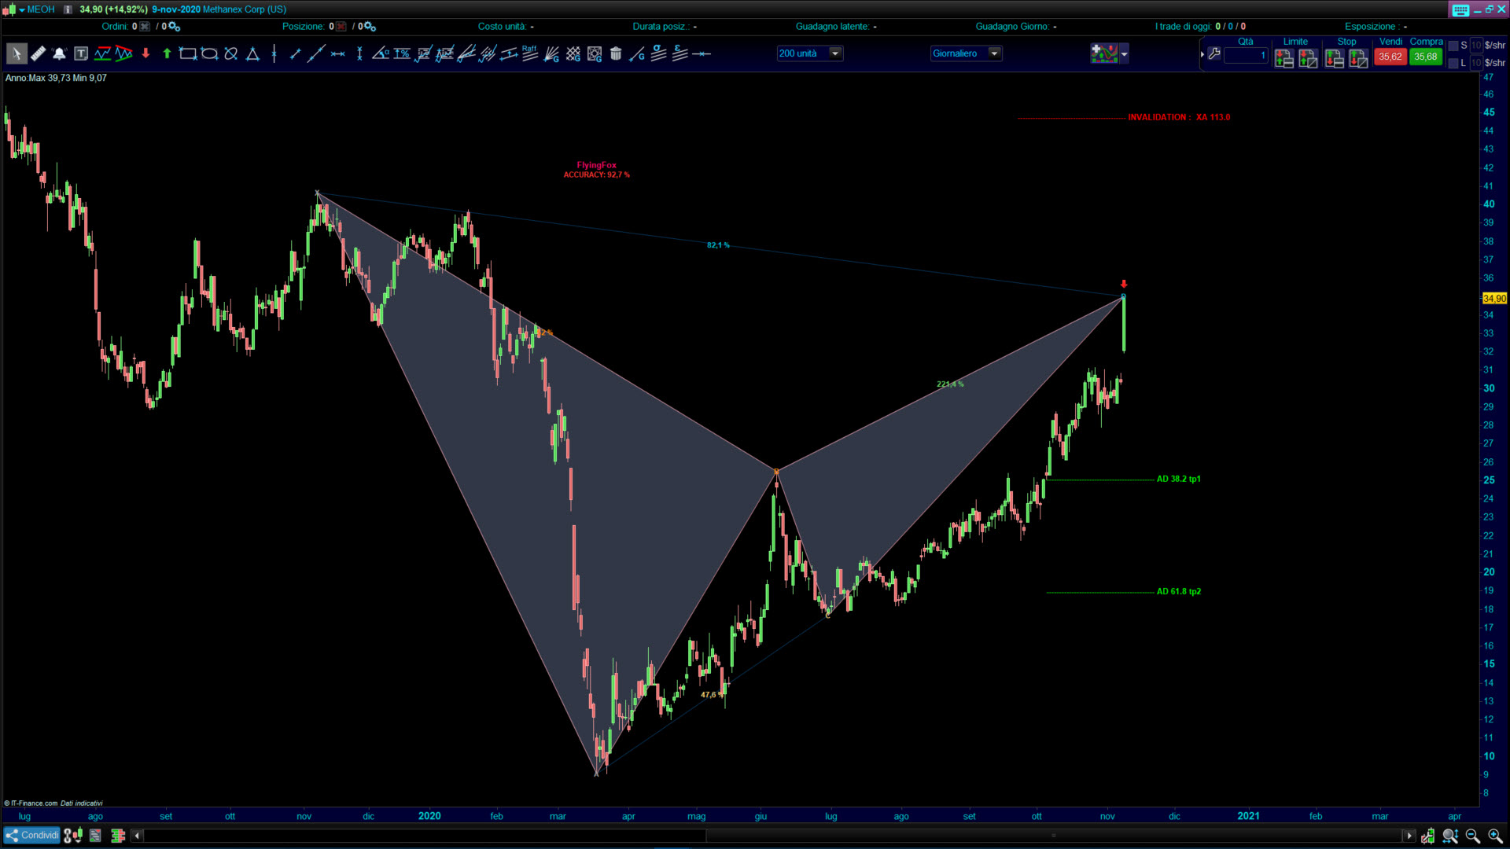Select the Raff regression channel tool
Screen dimensions: 1510x849
[529, 53]
